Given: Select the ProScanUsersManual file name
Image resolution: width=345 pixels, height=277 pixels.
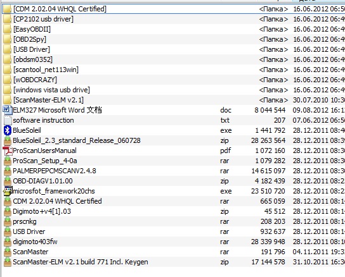Looking at the screenshot, I should (44, 151).
